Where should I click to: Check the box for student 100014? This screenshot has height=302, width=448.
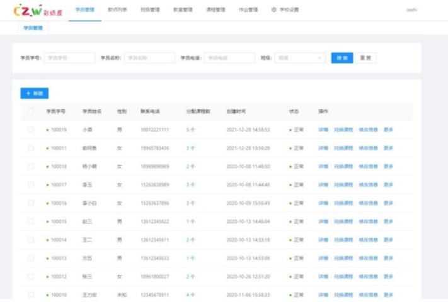pos(31,240)
